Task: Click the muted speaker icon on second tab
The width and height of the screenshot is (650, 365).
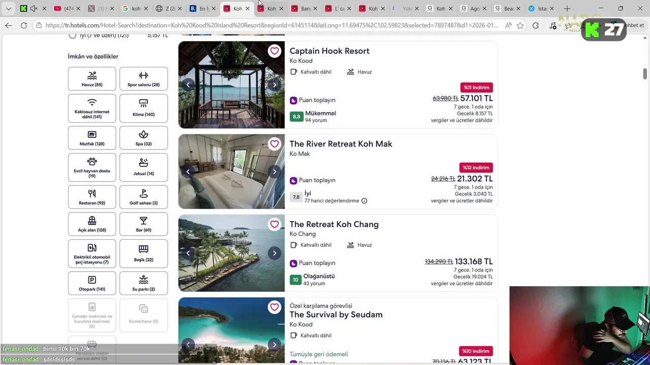Action: pos(34,9)
